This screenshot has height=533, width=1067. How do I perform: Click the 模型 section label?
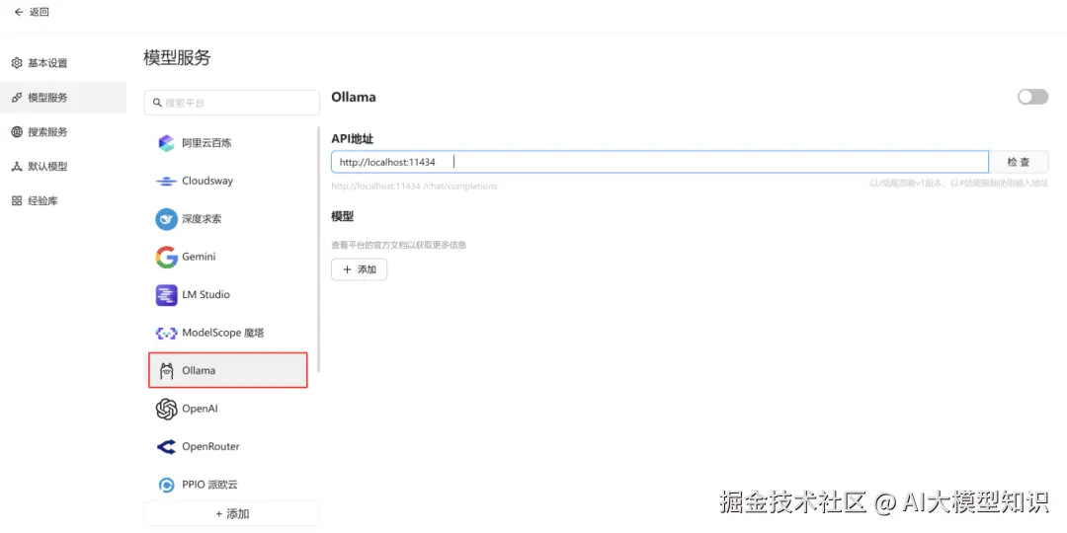(x=342, y=216)
